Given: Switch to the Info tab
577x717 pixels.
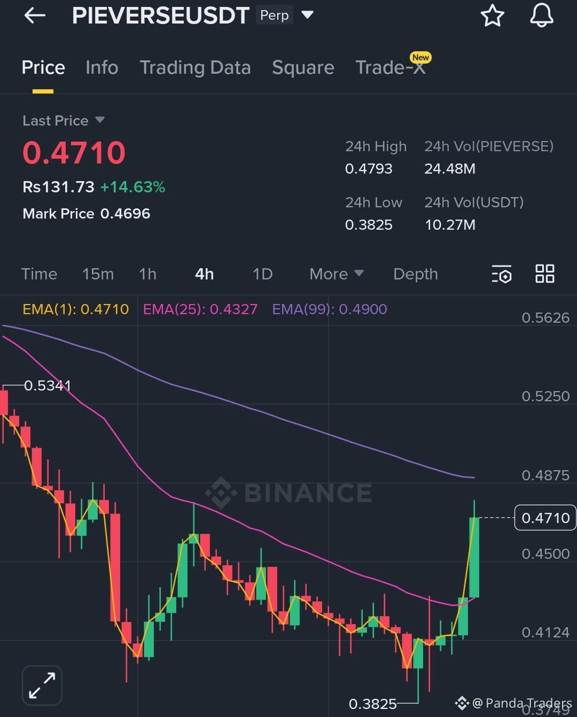Looking at the screenshot, I should [x=102, y=68].
